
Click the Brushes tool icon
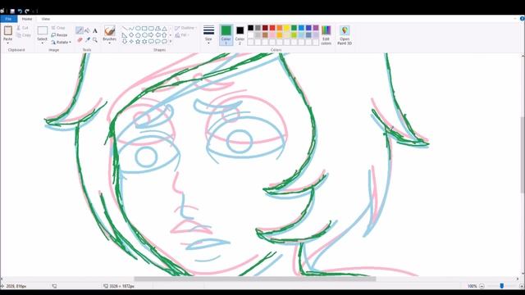pyautogui.click(x=109, y=30)
